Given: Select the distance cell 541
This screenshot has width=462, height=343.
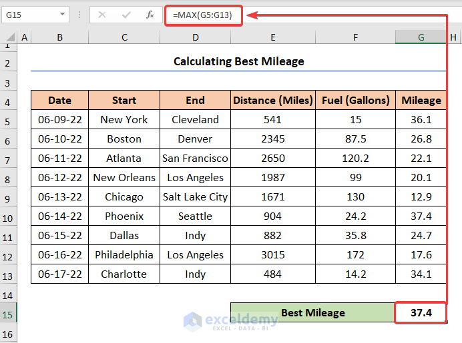Looking at the screenshot, I should [x=273, y=120].
